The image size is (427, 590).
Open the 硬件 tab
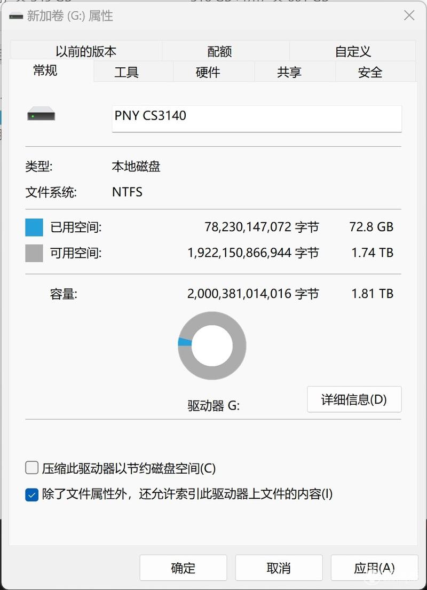click(x=208, y=72)
